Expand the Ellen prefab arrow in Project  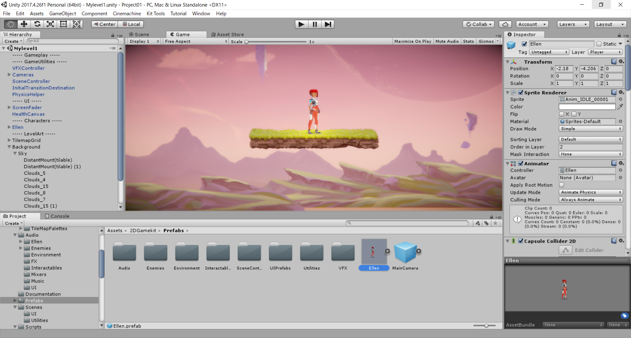(387, 251)
